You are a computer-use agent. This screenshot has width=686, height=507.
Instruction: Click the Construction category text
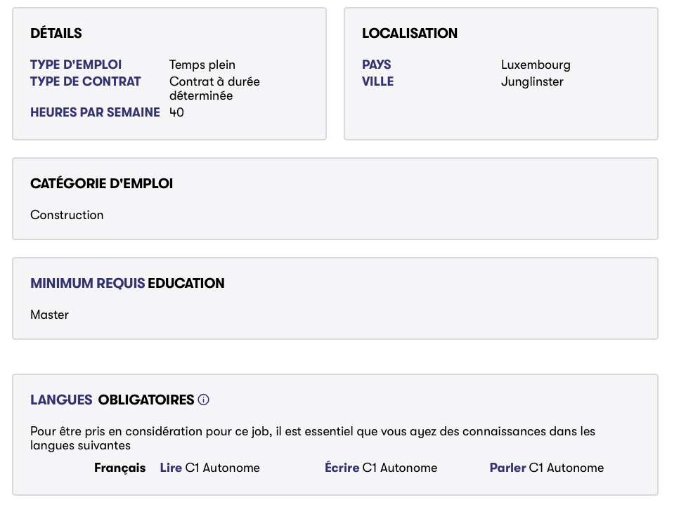pyautogui.click(x=67, y=215)
